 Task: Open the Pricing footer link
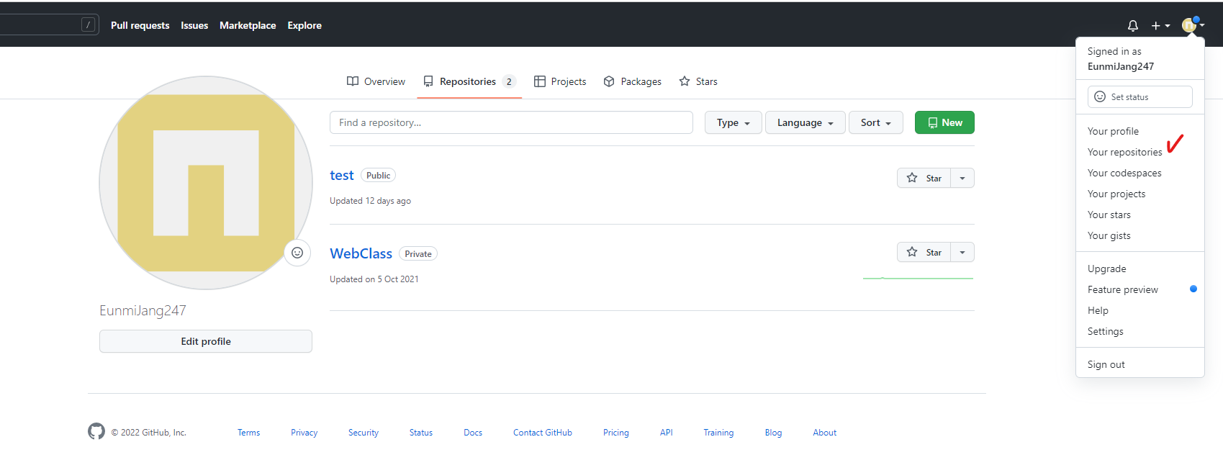tap(616, 433)
